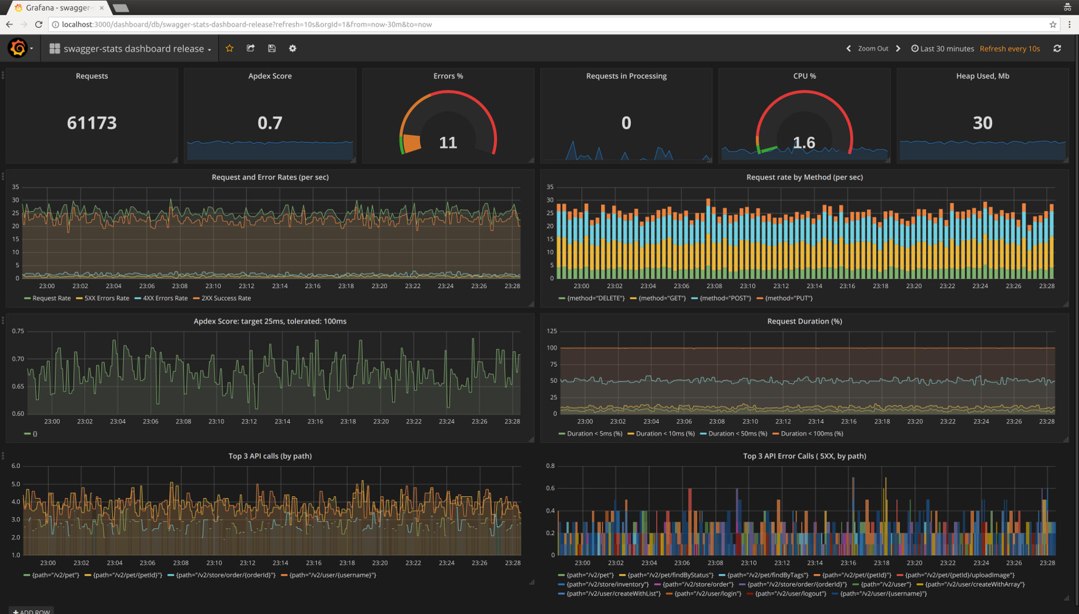Open the share dashboard icon
Viewport: 1079px width, 614px height.
(x=250, y=48)
